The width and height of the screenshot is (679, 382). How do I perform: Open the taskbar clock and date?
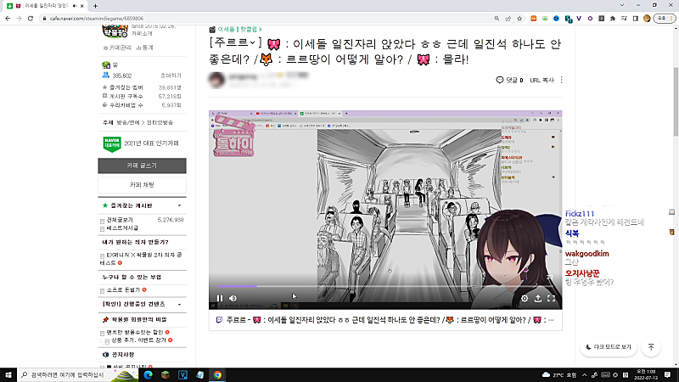(x=646, y=375)
